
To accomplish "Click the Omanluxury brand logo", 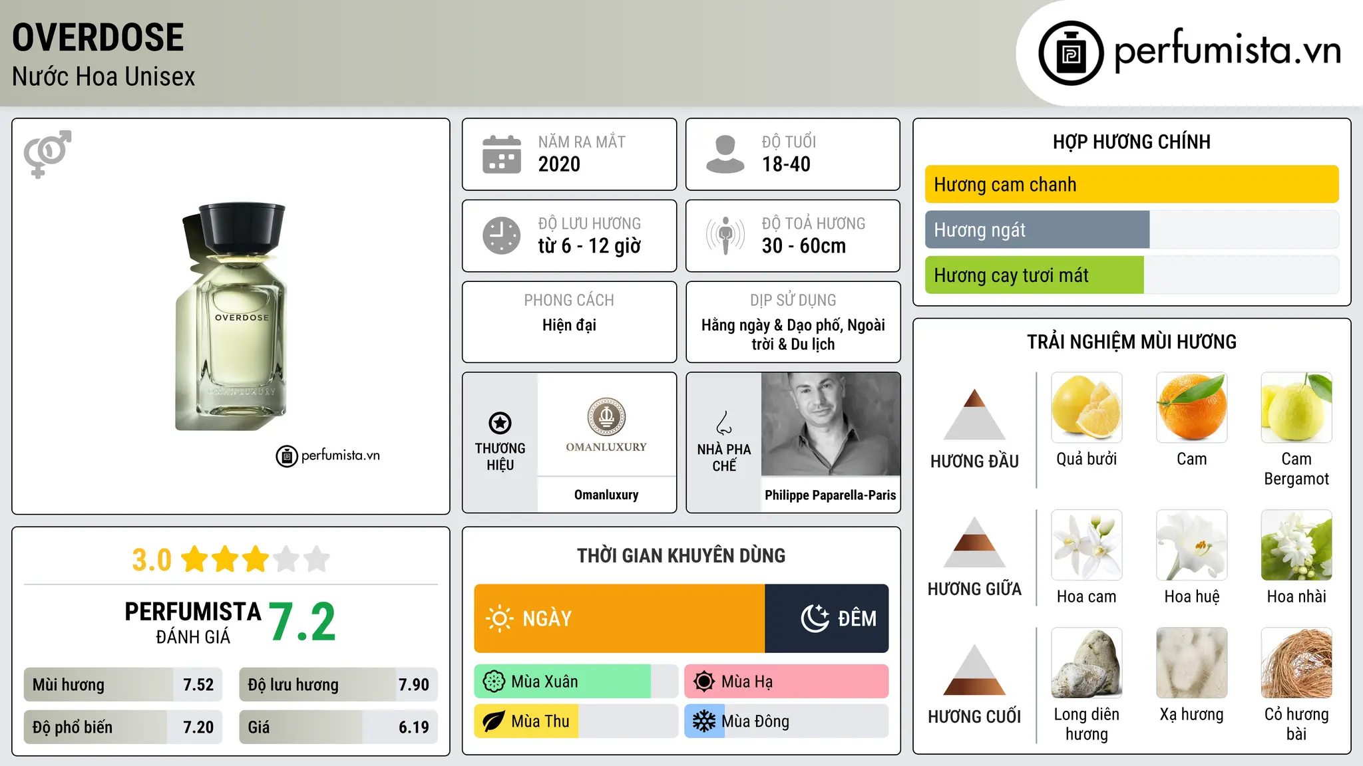I will [x=606, y=426].
